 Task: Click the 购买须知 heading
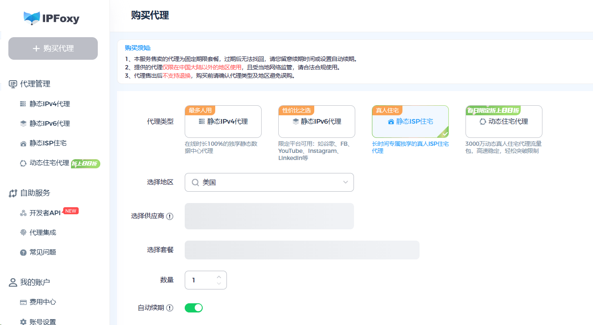(x=138, y=48)
